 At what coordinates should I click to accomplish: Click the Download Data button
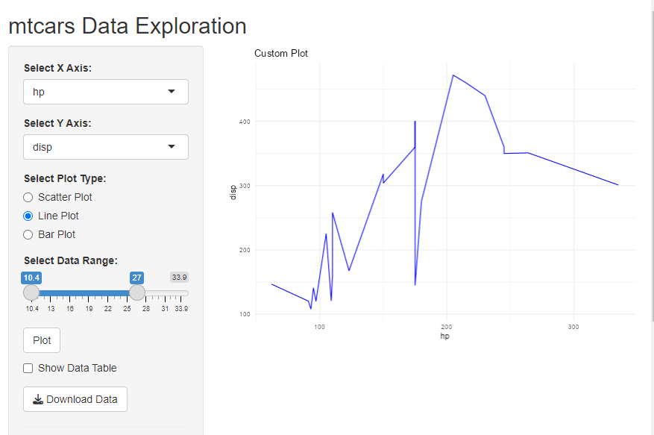click(x=75, y=399)
